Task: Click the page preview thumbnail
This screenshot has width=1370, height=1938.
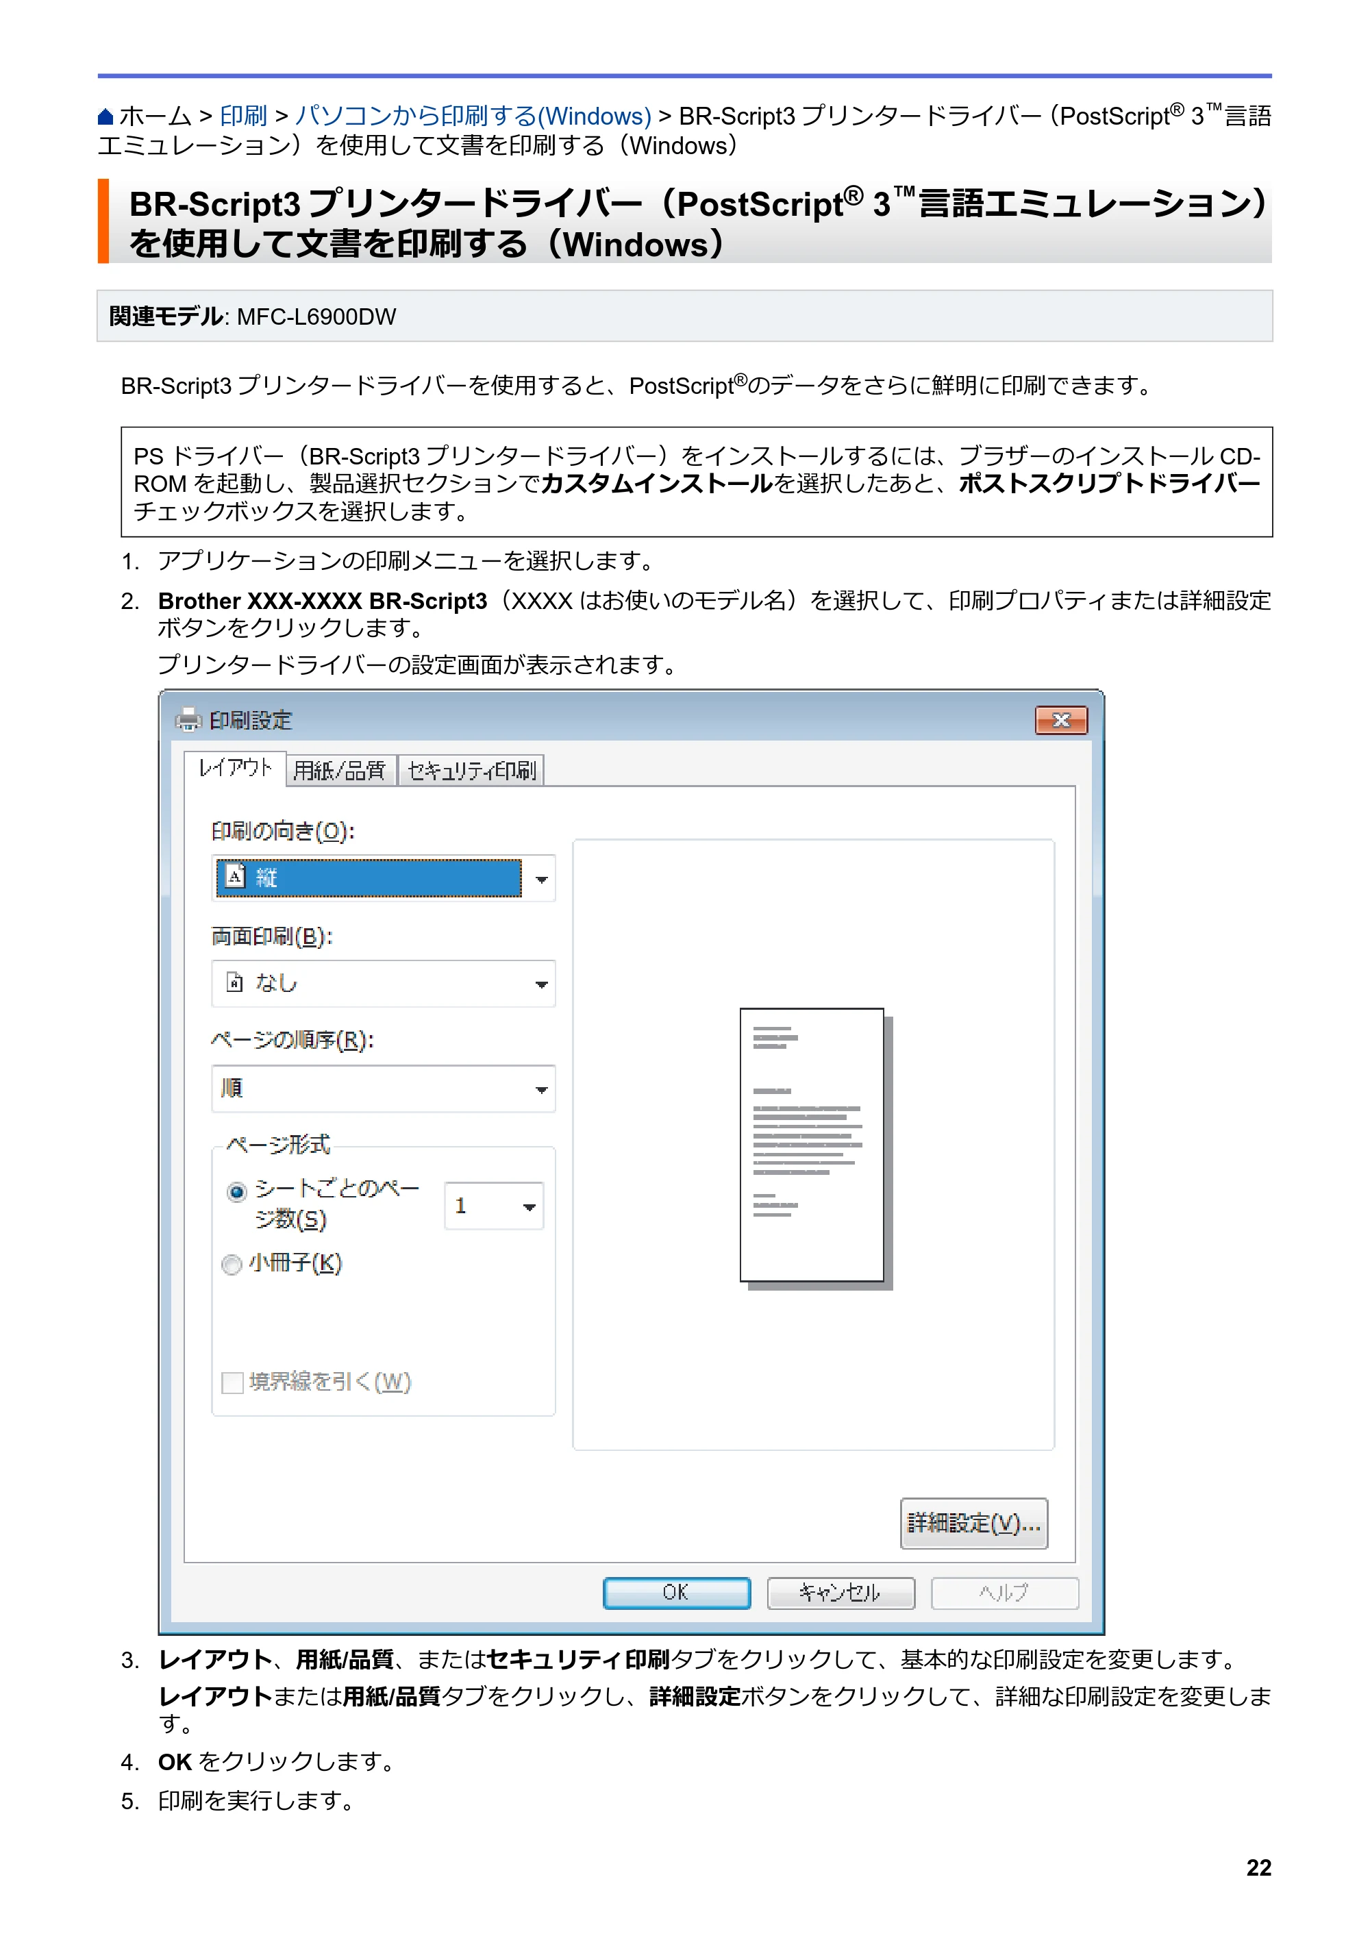Action: click(815, 1148)
